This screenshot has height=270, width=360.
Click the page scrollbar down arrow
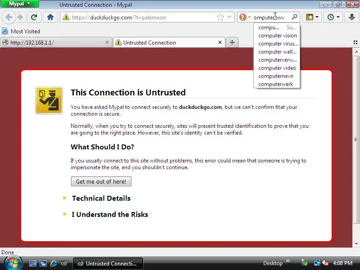coord(356,244)
